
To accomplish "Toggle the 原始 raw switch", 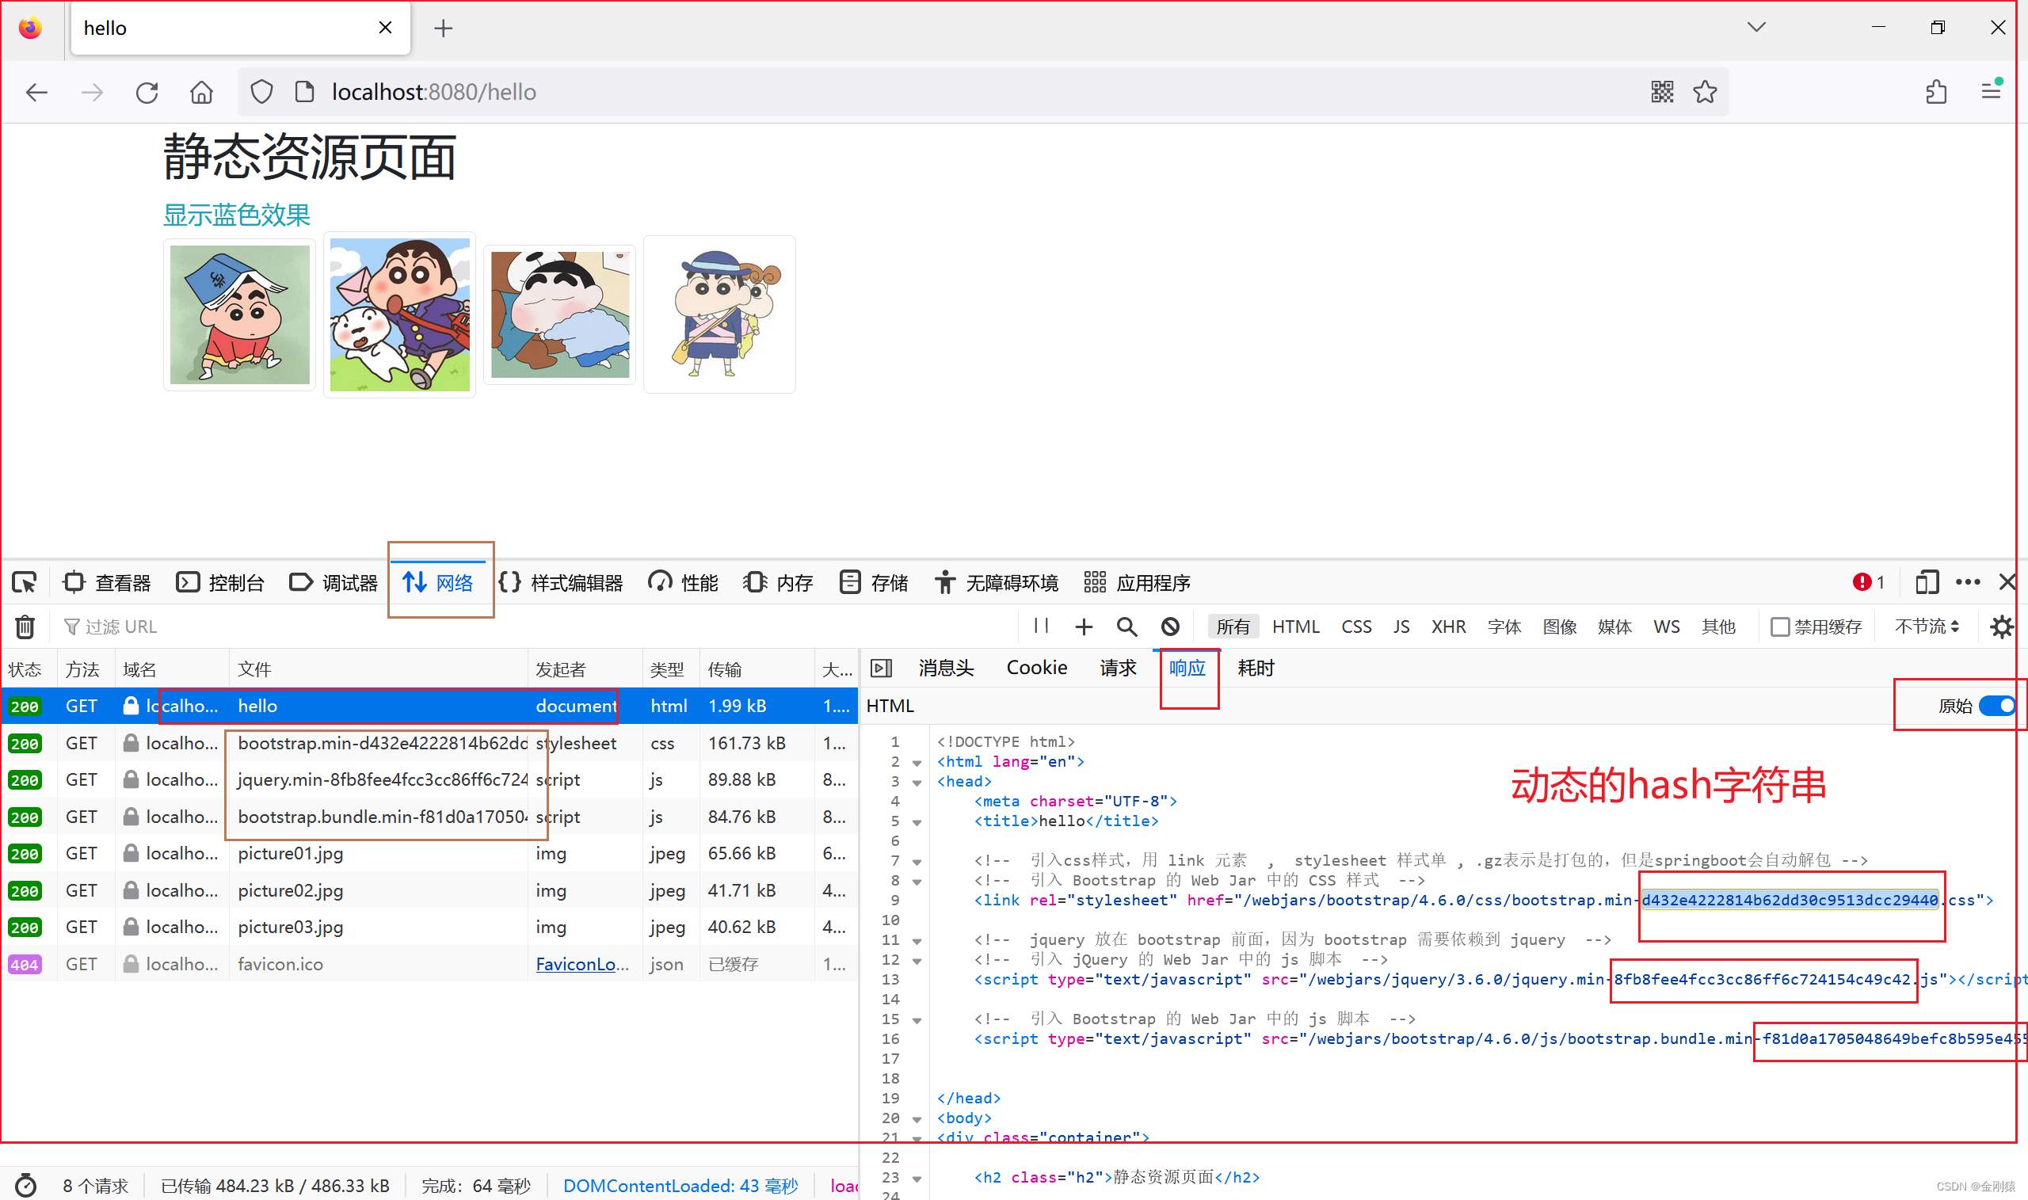I will click(1997, 706).
